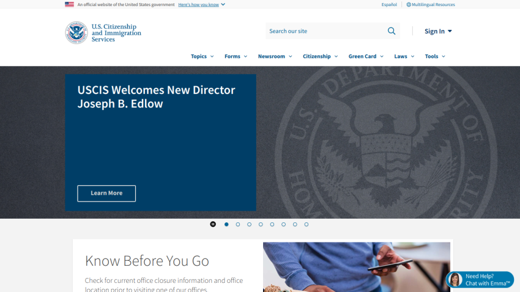The height and width of the screenshot is (292, 520).
Task: Click Emma's avatar in the chat widget
Action: pyautogui.click(x=455, y=280)
